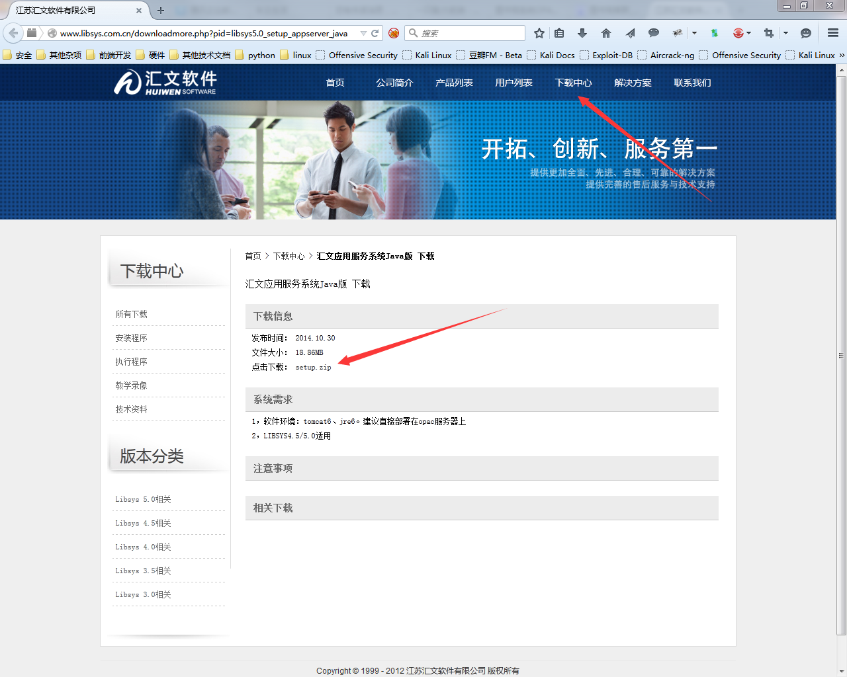
Task: Open Libsys 4.0相关 version category
Action: (x=143, y=547)
